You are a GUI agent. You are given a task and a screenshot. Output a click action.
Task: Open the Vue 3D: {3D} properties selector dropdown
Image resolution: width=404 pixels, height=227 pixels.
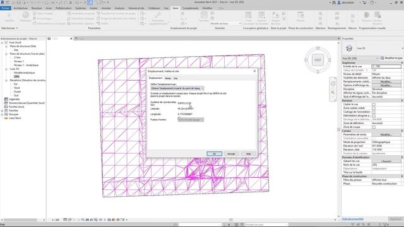[360, 59]
